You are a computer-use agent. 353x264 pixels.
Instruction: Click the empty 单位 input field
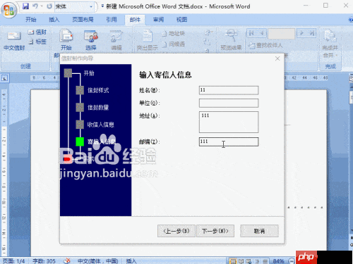229,103
